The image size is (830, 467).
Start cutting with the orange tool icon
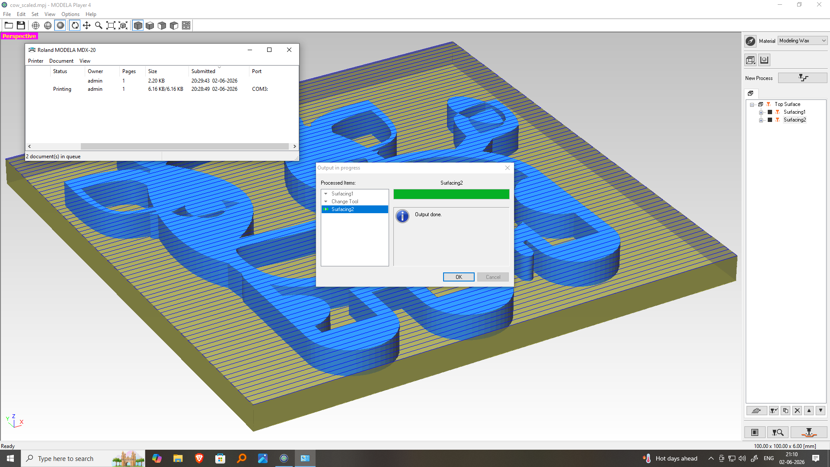(809, 432)
